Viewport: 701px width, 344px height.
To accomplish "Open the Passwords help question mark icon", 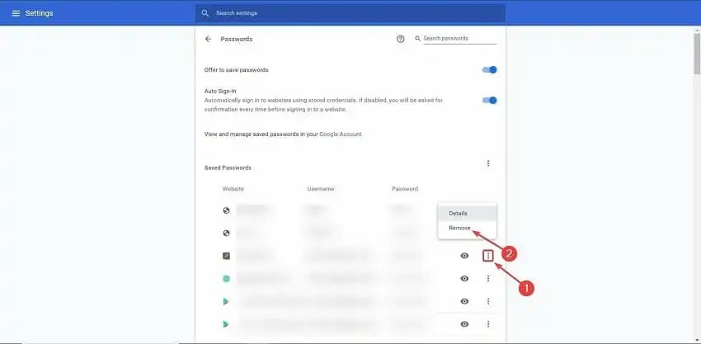I will [x=401, y=39].
